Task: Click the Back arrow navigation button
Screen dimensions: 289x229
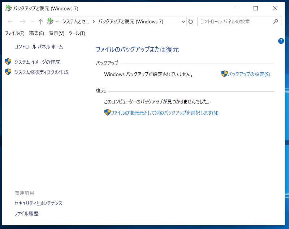Action: tap(10, 22)
